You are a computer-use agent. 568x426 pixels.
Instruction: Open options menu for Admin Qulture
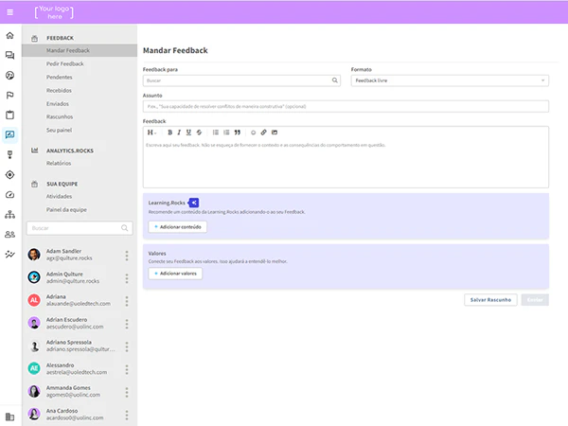tap(127, 278)
